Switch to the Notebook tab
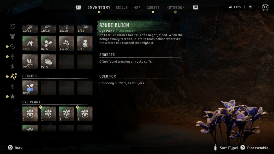274x154 pixels. [x=176, y=7]
